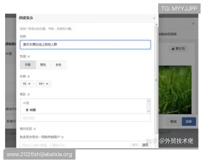The image size is (204, 163).
Task: Click the 建议 link in the targeting field
Action: (x=135, y=145)
